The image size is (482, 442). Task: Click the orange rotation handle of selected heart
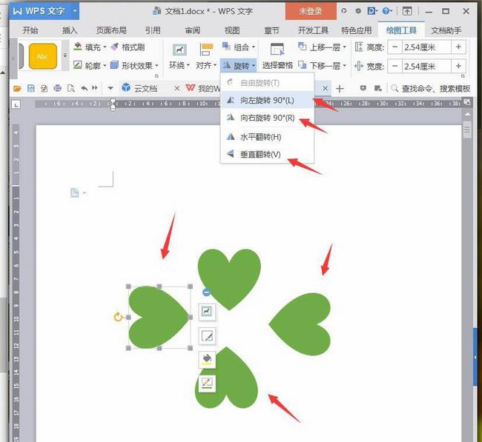click(118, 317)
